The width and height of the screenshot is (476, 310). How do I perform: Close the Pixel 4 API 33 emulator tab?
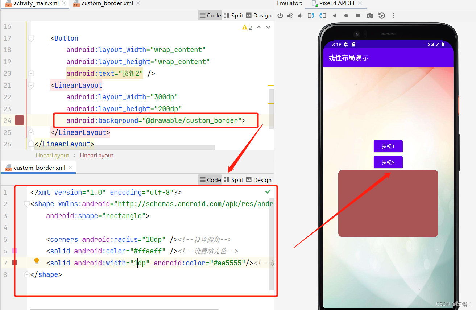pos(360,3)
